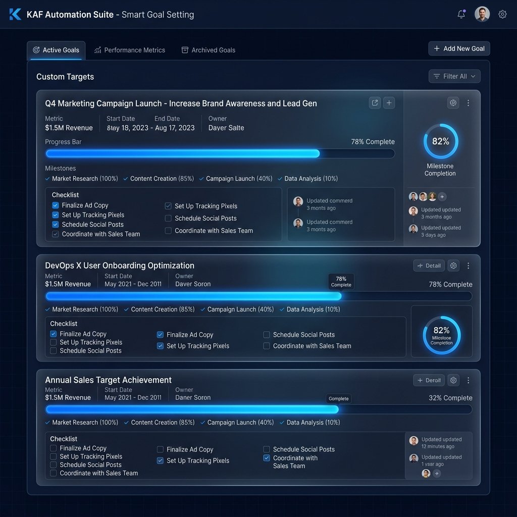
Task: Open Q4 Marketing goal in external link
Action: pyautogui.click(x=375, y=103)
